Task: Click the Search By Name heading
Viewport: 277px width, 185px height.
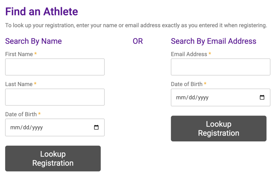Action: pyautogui.click(x=34, y=41)
